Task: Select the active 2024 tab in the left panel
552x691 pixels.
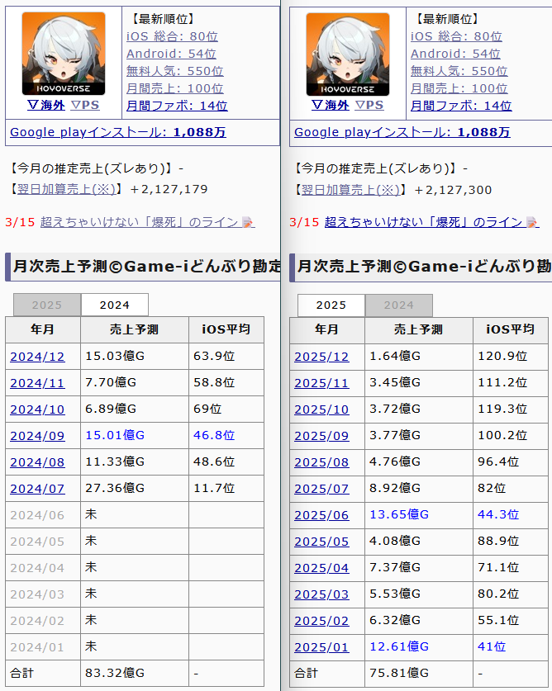Action: (115, 305)
